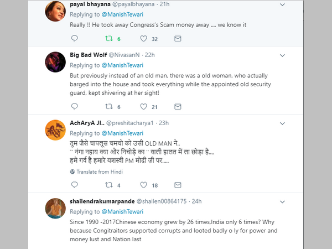Open AchAryA JI tweet options chevron

[x=282, y=123]
